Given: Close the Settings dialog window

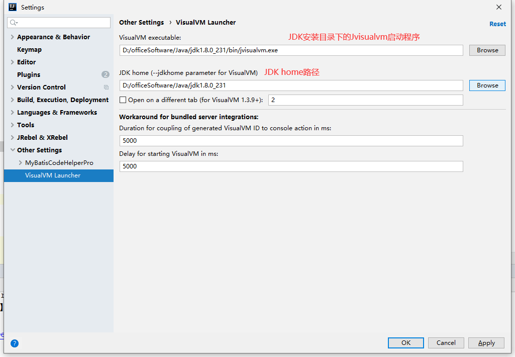Looking at the screenshot, I should tap(498, 7).
